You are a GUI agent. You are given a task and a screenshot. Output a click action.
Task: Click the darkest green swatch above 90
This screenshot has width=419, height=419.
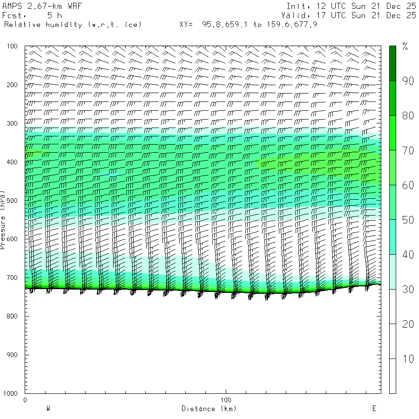[x=392, y=63]
